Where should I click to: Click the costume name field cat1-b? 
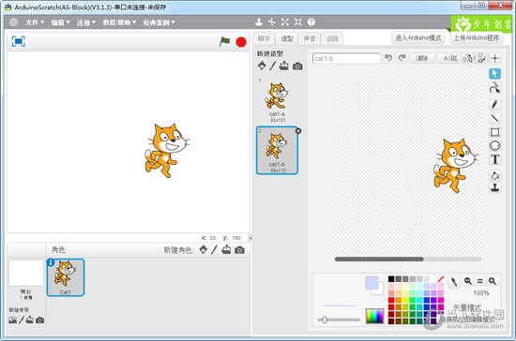(346, 58)
